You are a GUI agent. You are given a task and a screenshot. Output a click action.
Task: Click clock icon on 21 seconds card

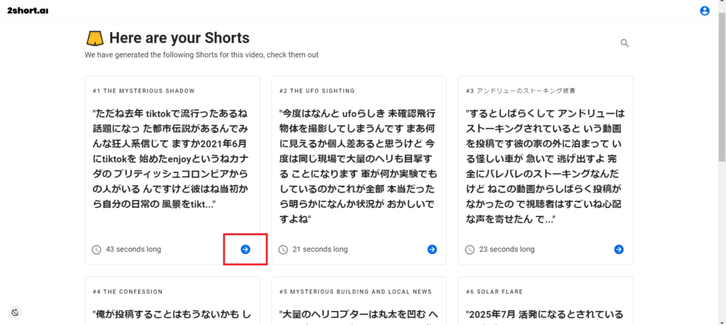(283, 250)
